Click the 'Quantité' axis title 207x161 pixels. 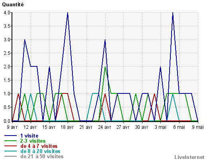(13, 5)
